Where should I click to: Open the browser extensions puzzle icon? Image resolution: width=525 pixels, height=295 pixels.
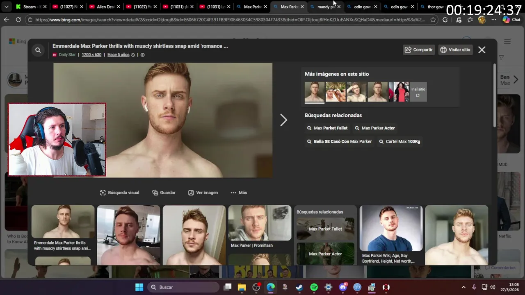click(x=445, y=20)
